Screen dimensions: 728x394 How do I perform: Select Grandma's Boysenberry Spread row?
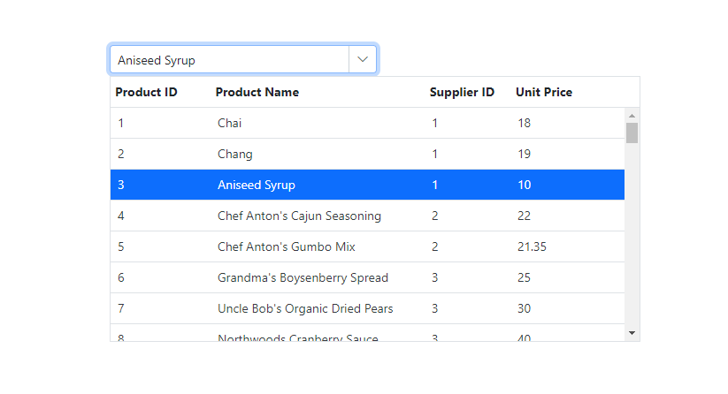(303, 277)
